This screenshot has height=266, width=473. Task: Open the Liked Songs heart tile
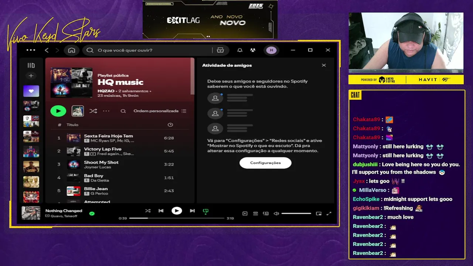[31, 91]
